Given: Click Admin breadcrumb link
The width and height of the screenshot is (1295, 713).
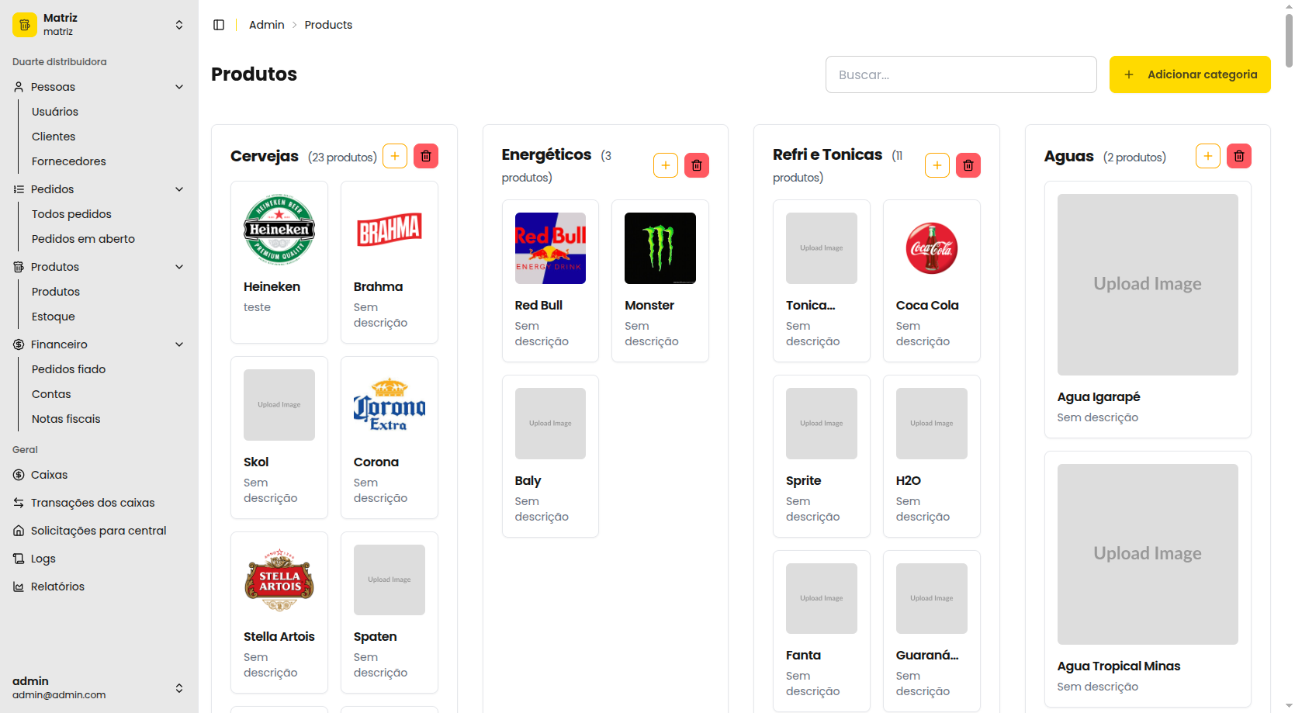Looking at the screenshot, I should pos(266,25).
